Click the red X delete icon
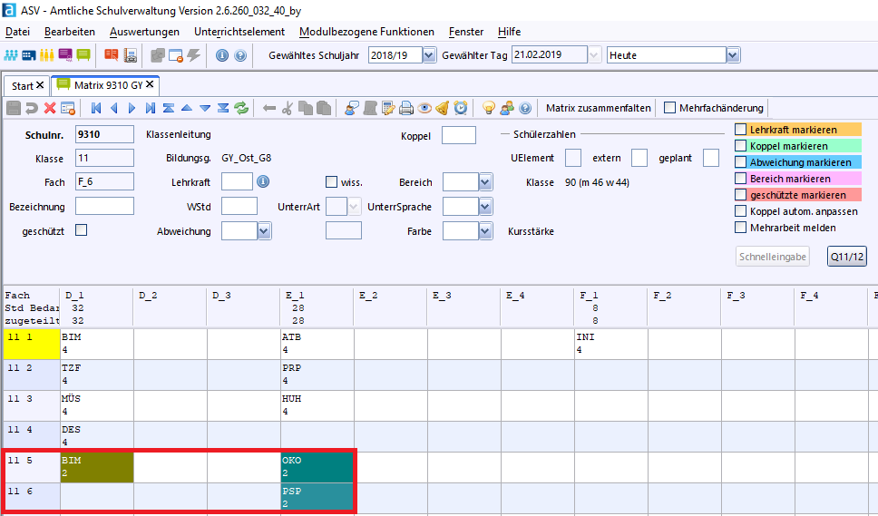 click(50, 108)
